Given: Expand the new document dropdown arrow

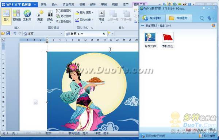Looking at the screenshot, I should pyautogui.click(x=113, y=34).
